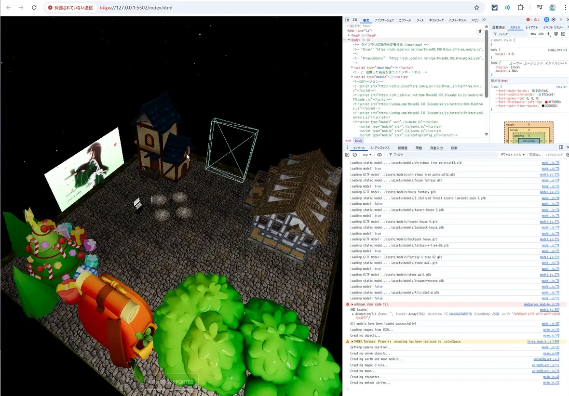Viewport: 569px width, 396px height.
Task: Click the new style rule plus icon
Action: coord(549,34)
